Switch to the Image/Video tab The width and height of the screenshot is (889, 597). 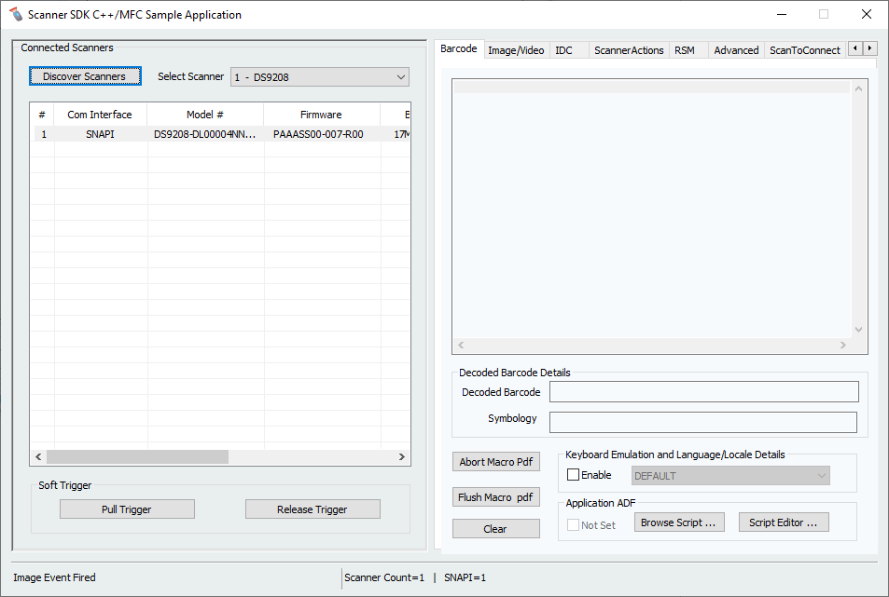[516, 49]
